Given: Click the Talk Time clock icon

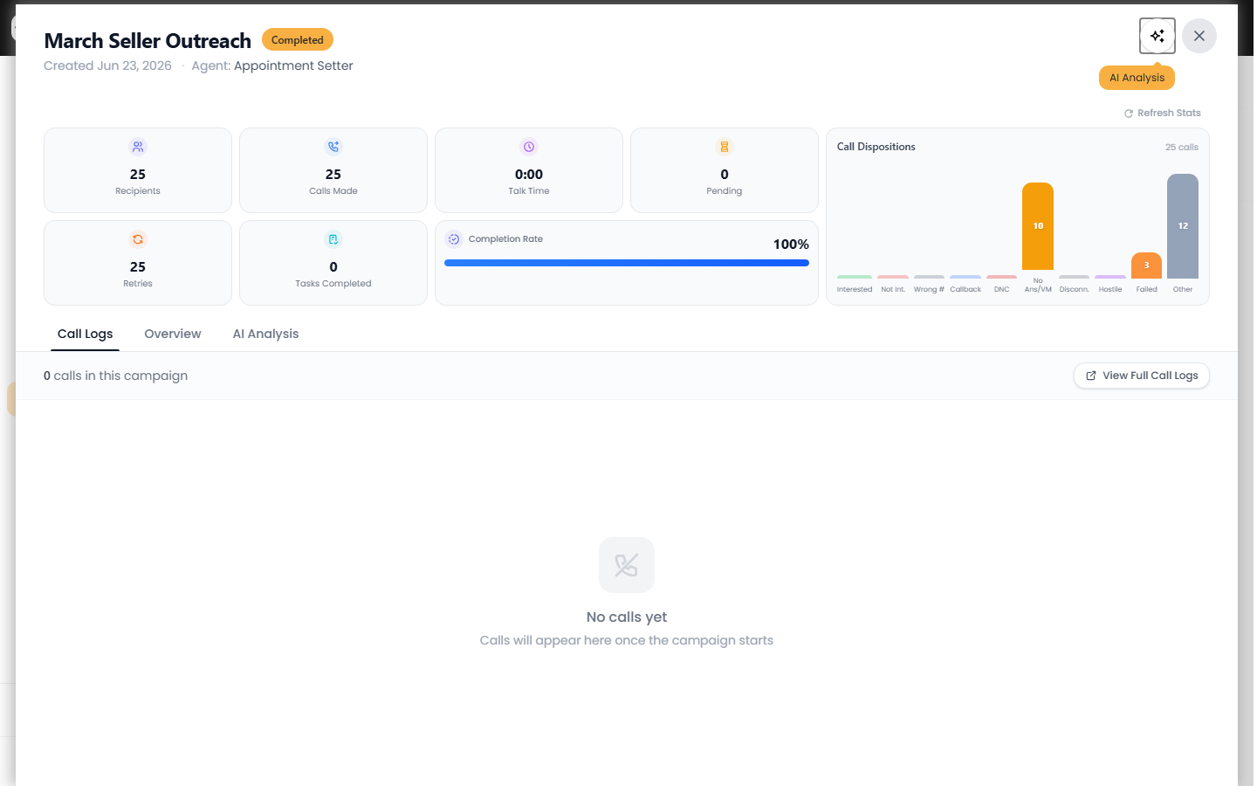Looking at the screenshot, I should [529, 147].
